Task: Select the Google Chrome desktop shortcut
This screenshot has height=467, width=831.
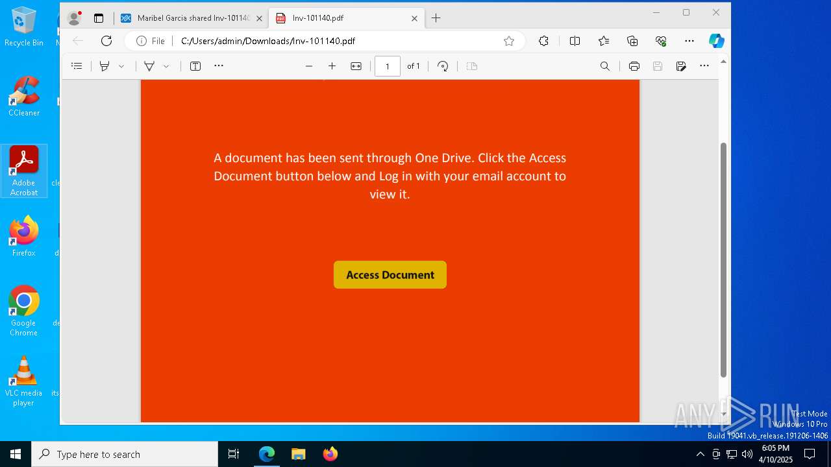Action: [24, 311]
